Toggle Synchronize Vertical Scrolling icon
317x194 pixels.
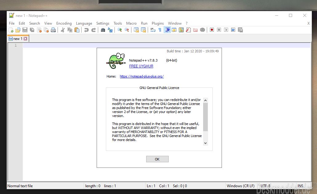click(136, 30)
